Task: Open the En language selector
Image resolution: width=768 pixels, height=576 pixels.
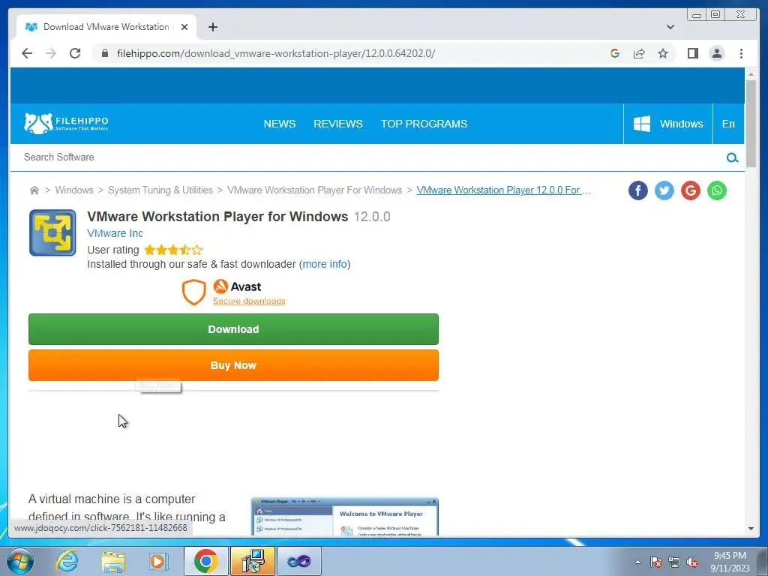Action: pyautogui.click(x=728, y=124)
